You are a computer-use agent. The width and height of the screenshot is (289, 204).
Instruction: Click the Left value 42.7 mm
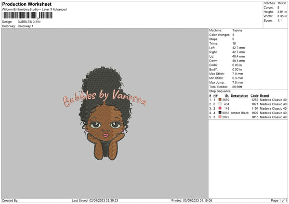(238, 48)
